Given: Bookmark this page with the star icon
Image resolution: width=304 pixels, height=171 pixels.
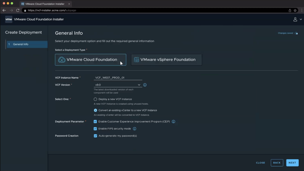Looking at the screenshot, I should 295,10.
